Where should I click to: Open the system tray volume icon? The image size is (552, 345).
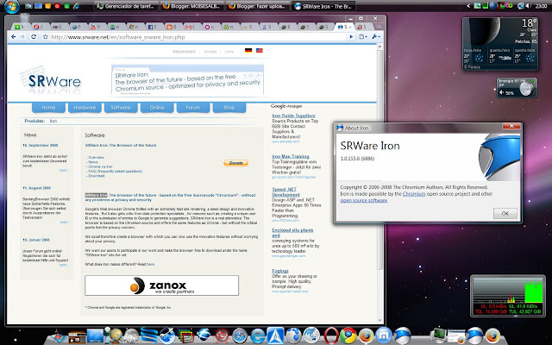pos(528,6)
